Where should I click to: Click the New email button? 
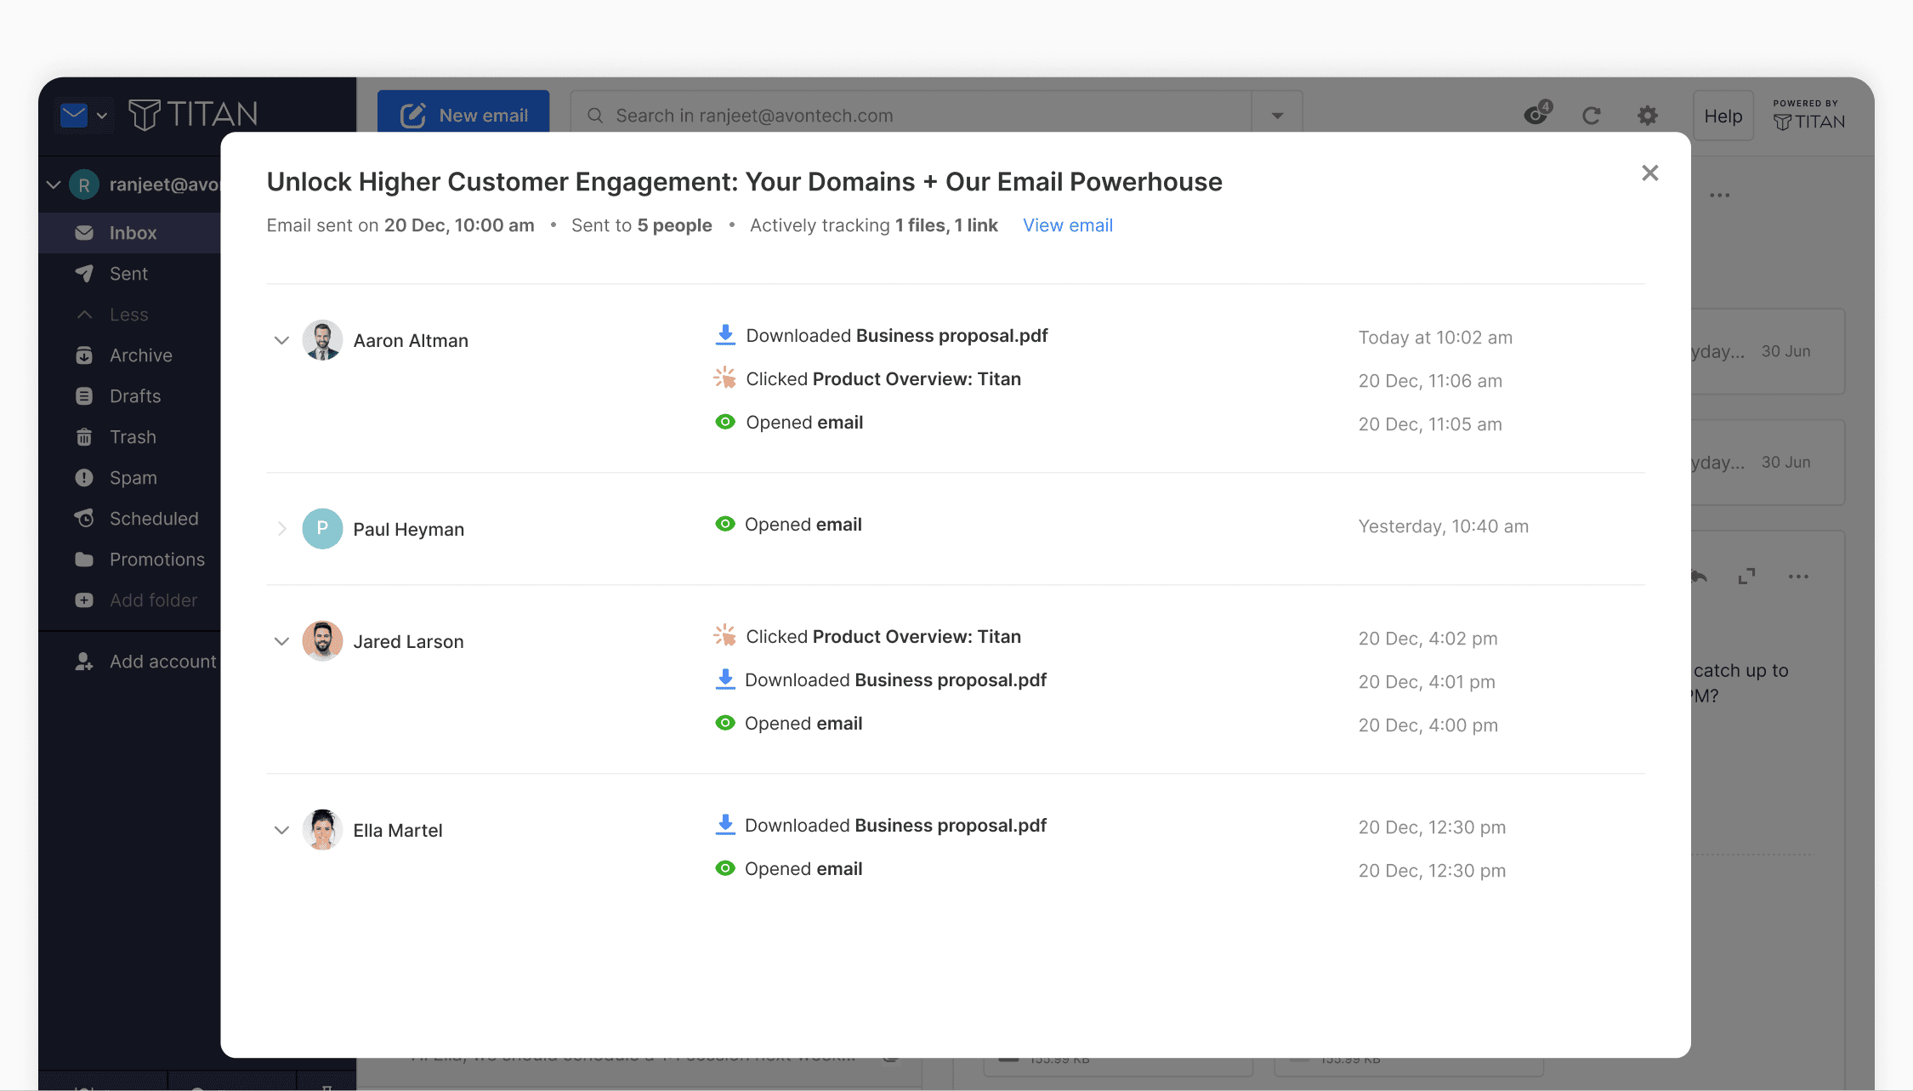point(463,115)
